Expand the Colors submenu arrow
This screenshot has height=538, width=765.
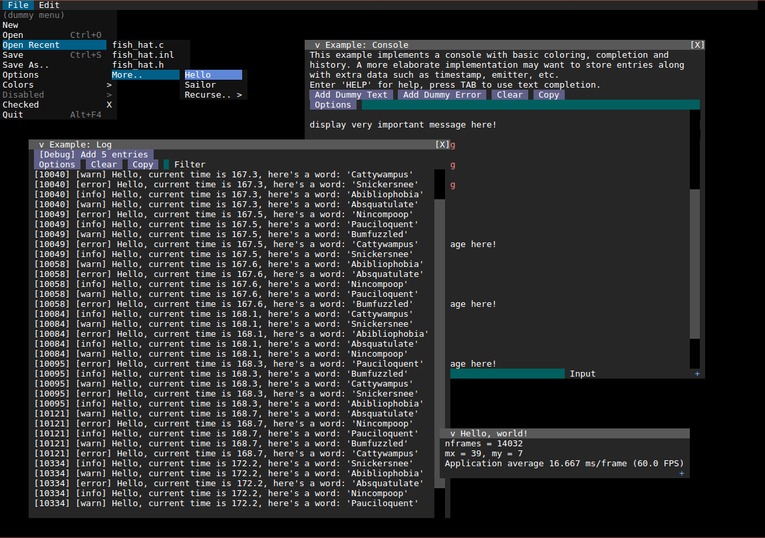[x=109, y=85]
